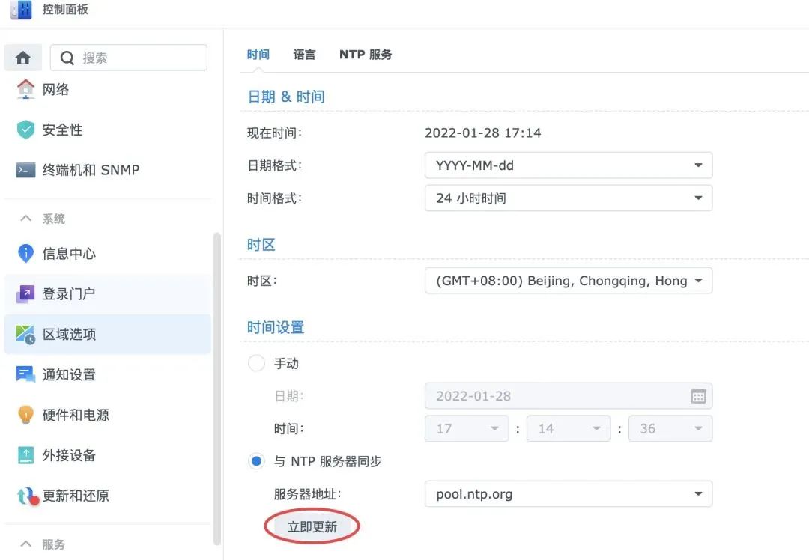Click the 更新和还原 sidebar icon
The height and width of the screenshot is (560, 809).
(71, 496)
